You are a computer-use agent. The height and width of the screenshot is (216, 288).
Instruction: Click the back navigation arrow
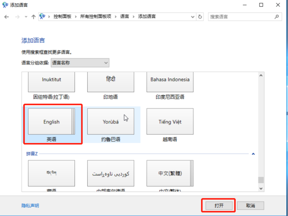[x=7, y=17]
